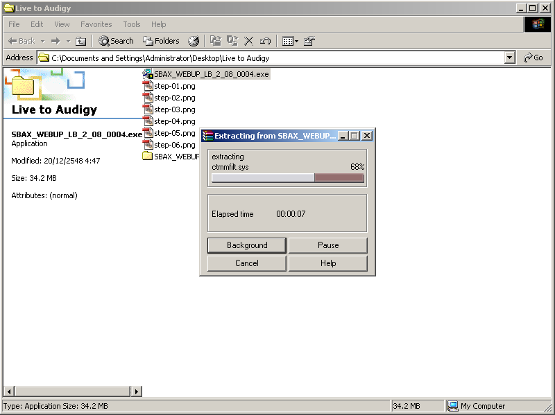Click the left pane horizontal scrollbar thumb

[x=73, y=391]
